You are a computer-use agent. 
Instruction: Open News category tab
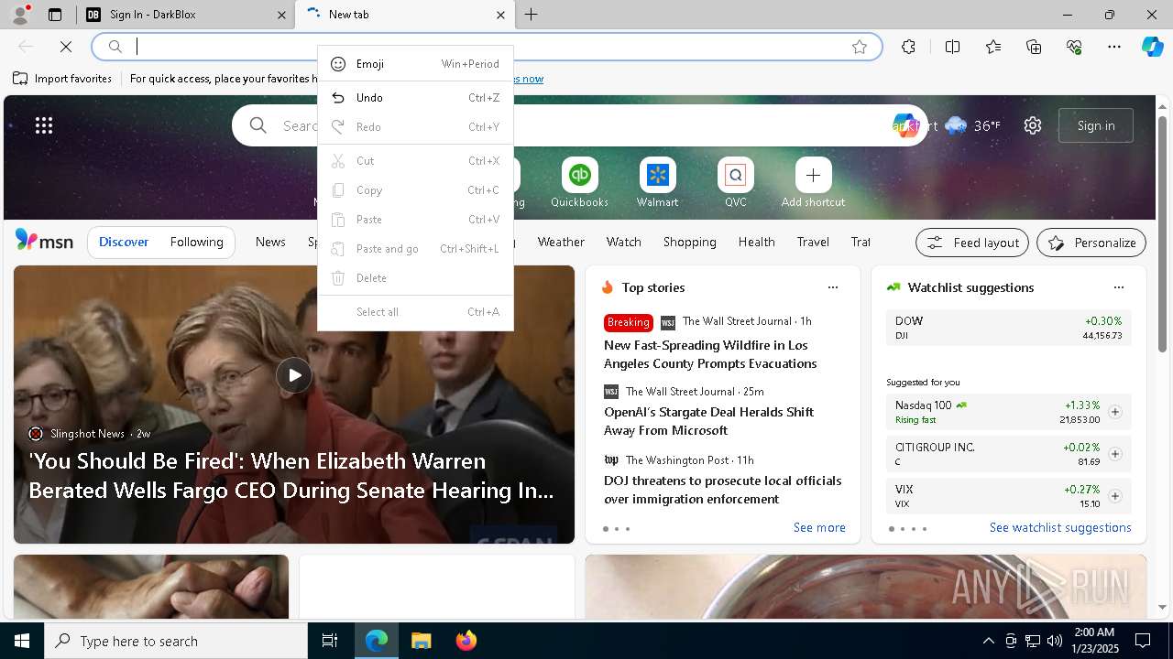click(270, 243)
